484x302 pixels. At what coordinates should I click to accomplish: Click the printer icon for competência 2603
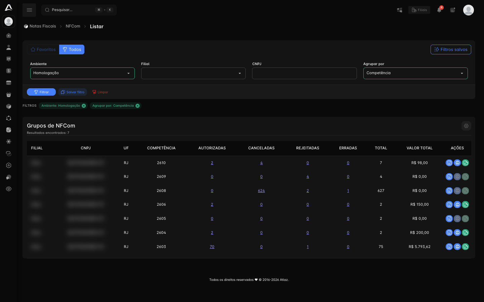click(x=457, y=247)
